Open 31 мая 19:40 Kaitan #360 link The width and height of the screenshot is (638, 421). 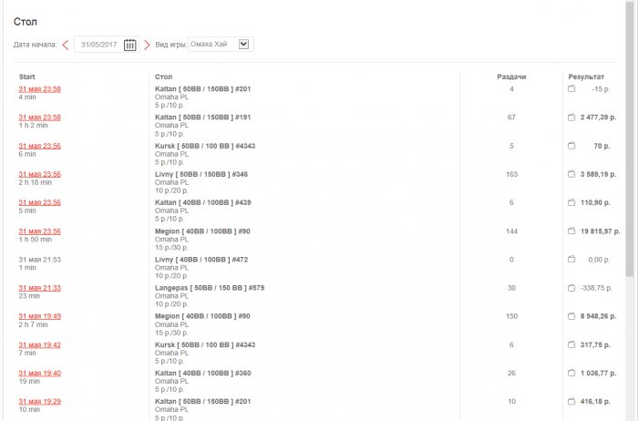(x=39, y=373)
